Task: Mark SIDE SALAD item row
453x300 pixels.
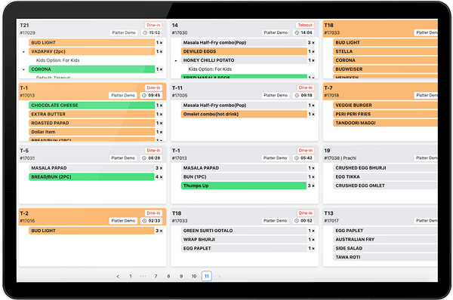Action: coord(385,249)
